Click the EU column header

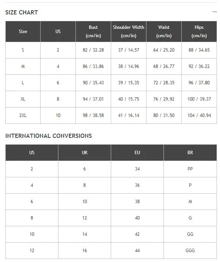coord(137,153)
